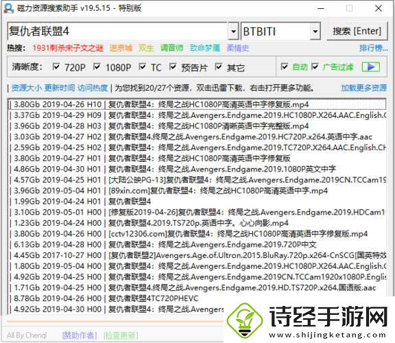Screen dimensions: 395x343
Task: Toggle the 广告过滤 checkbox
Action: (315, 67)
